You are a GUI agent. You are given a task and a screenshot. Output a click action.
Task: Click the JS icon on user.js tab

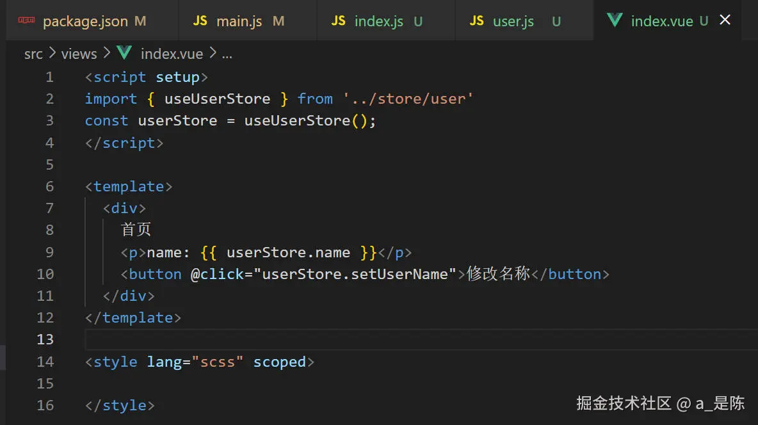(477, 20)
